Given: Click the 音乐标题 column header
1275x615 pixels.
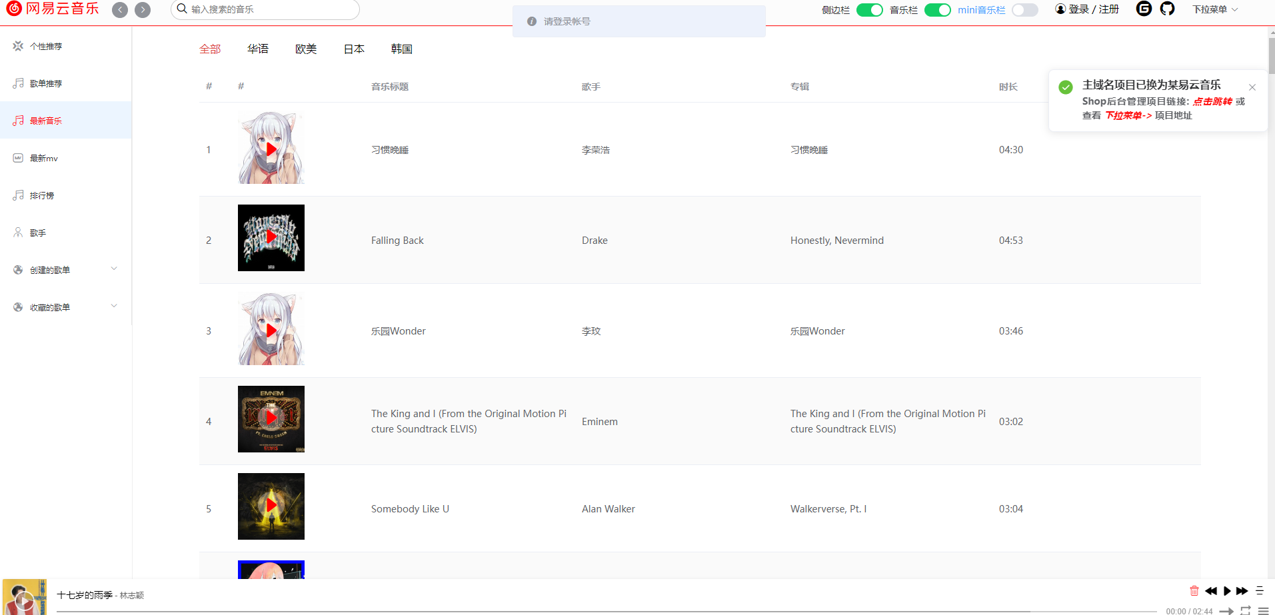Looking at the screenshot, I should [x=390, y=87].
